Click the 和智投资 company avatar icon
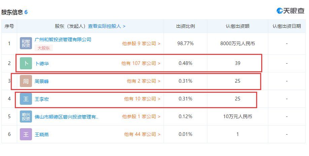This screenshot has height=156, width=309. tap(26, 43)
